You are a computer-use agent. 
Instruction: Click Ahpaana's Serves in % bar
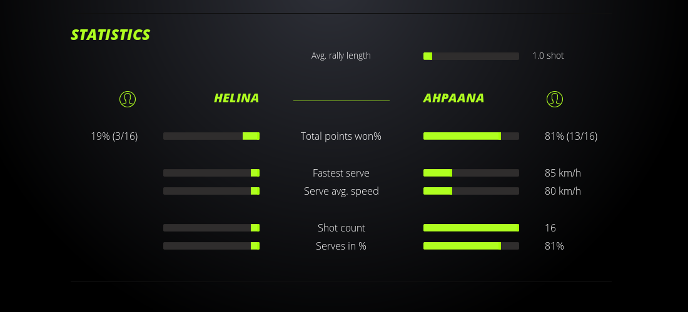coord(471,246)
